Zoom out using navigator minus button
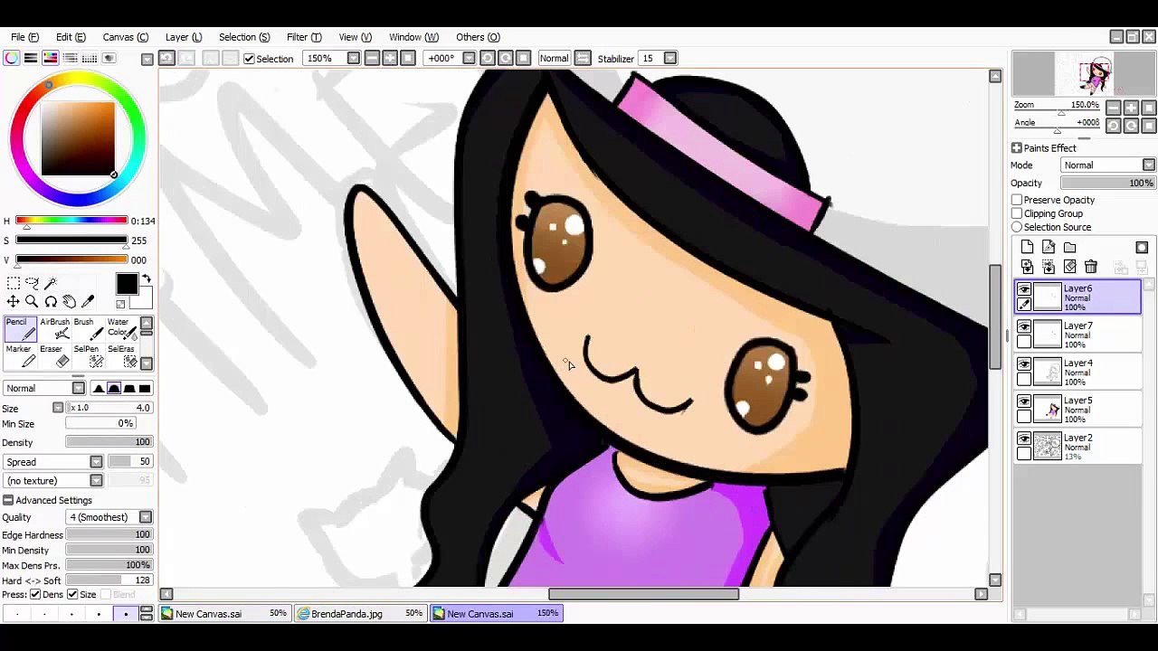 (1114, 108)
